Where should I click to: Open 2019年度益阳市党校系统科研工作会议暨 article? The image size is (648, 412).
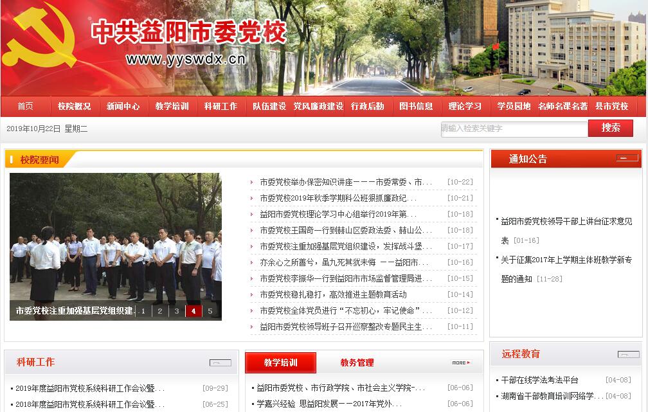tap(90, 388)
